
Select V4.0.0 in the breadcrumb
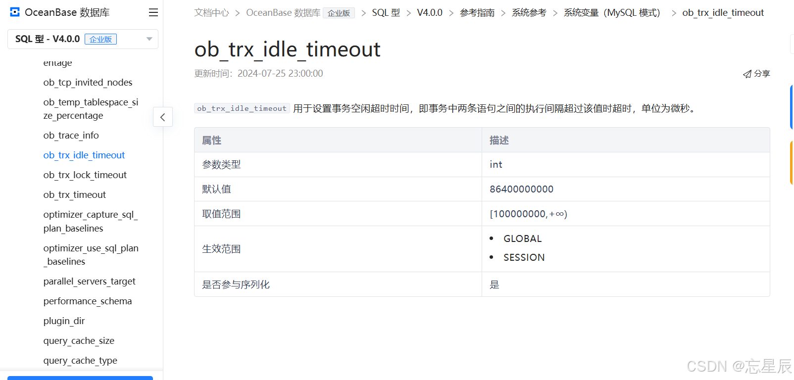tap(430, 13)
